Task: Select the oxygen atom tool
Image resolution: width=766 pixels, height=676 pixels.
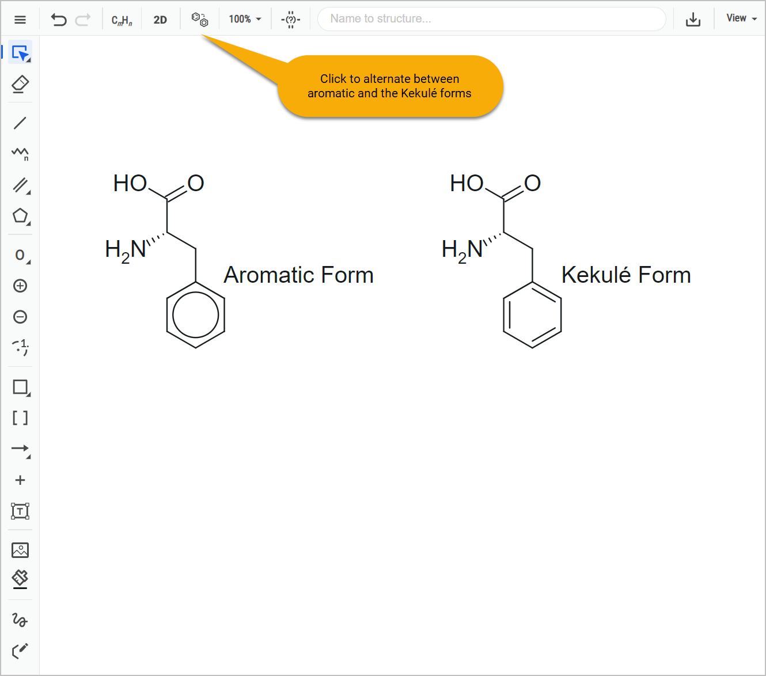Action: point(21,255)
